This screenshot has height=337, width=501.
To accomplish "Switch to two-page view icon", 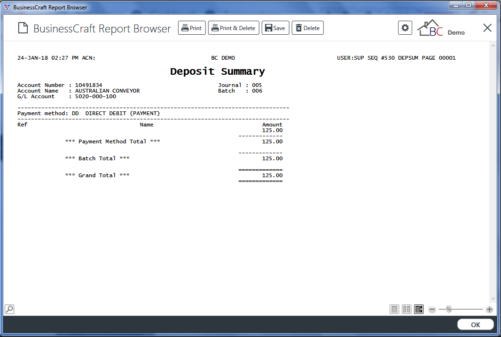I will point(407,309).
